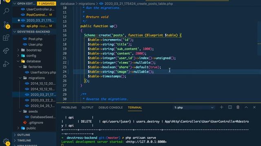Collapse the migrations folder

pyautogui.click(x=36, y=78)
